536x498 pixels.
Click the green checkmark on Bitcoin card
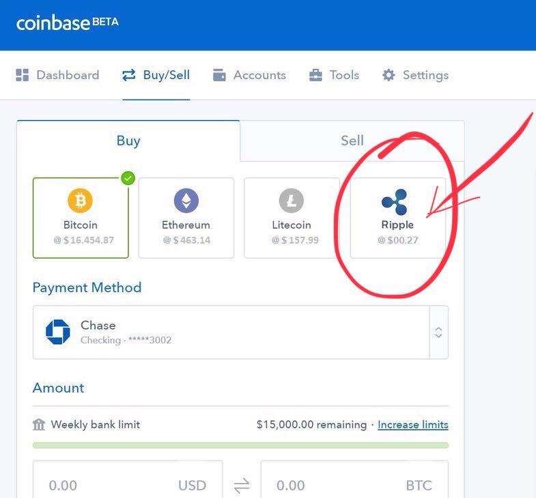(128, 178)
